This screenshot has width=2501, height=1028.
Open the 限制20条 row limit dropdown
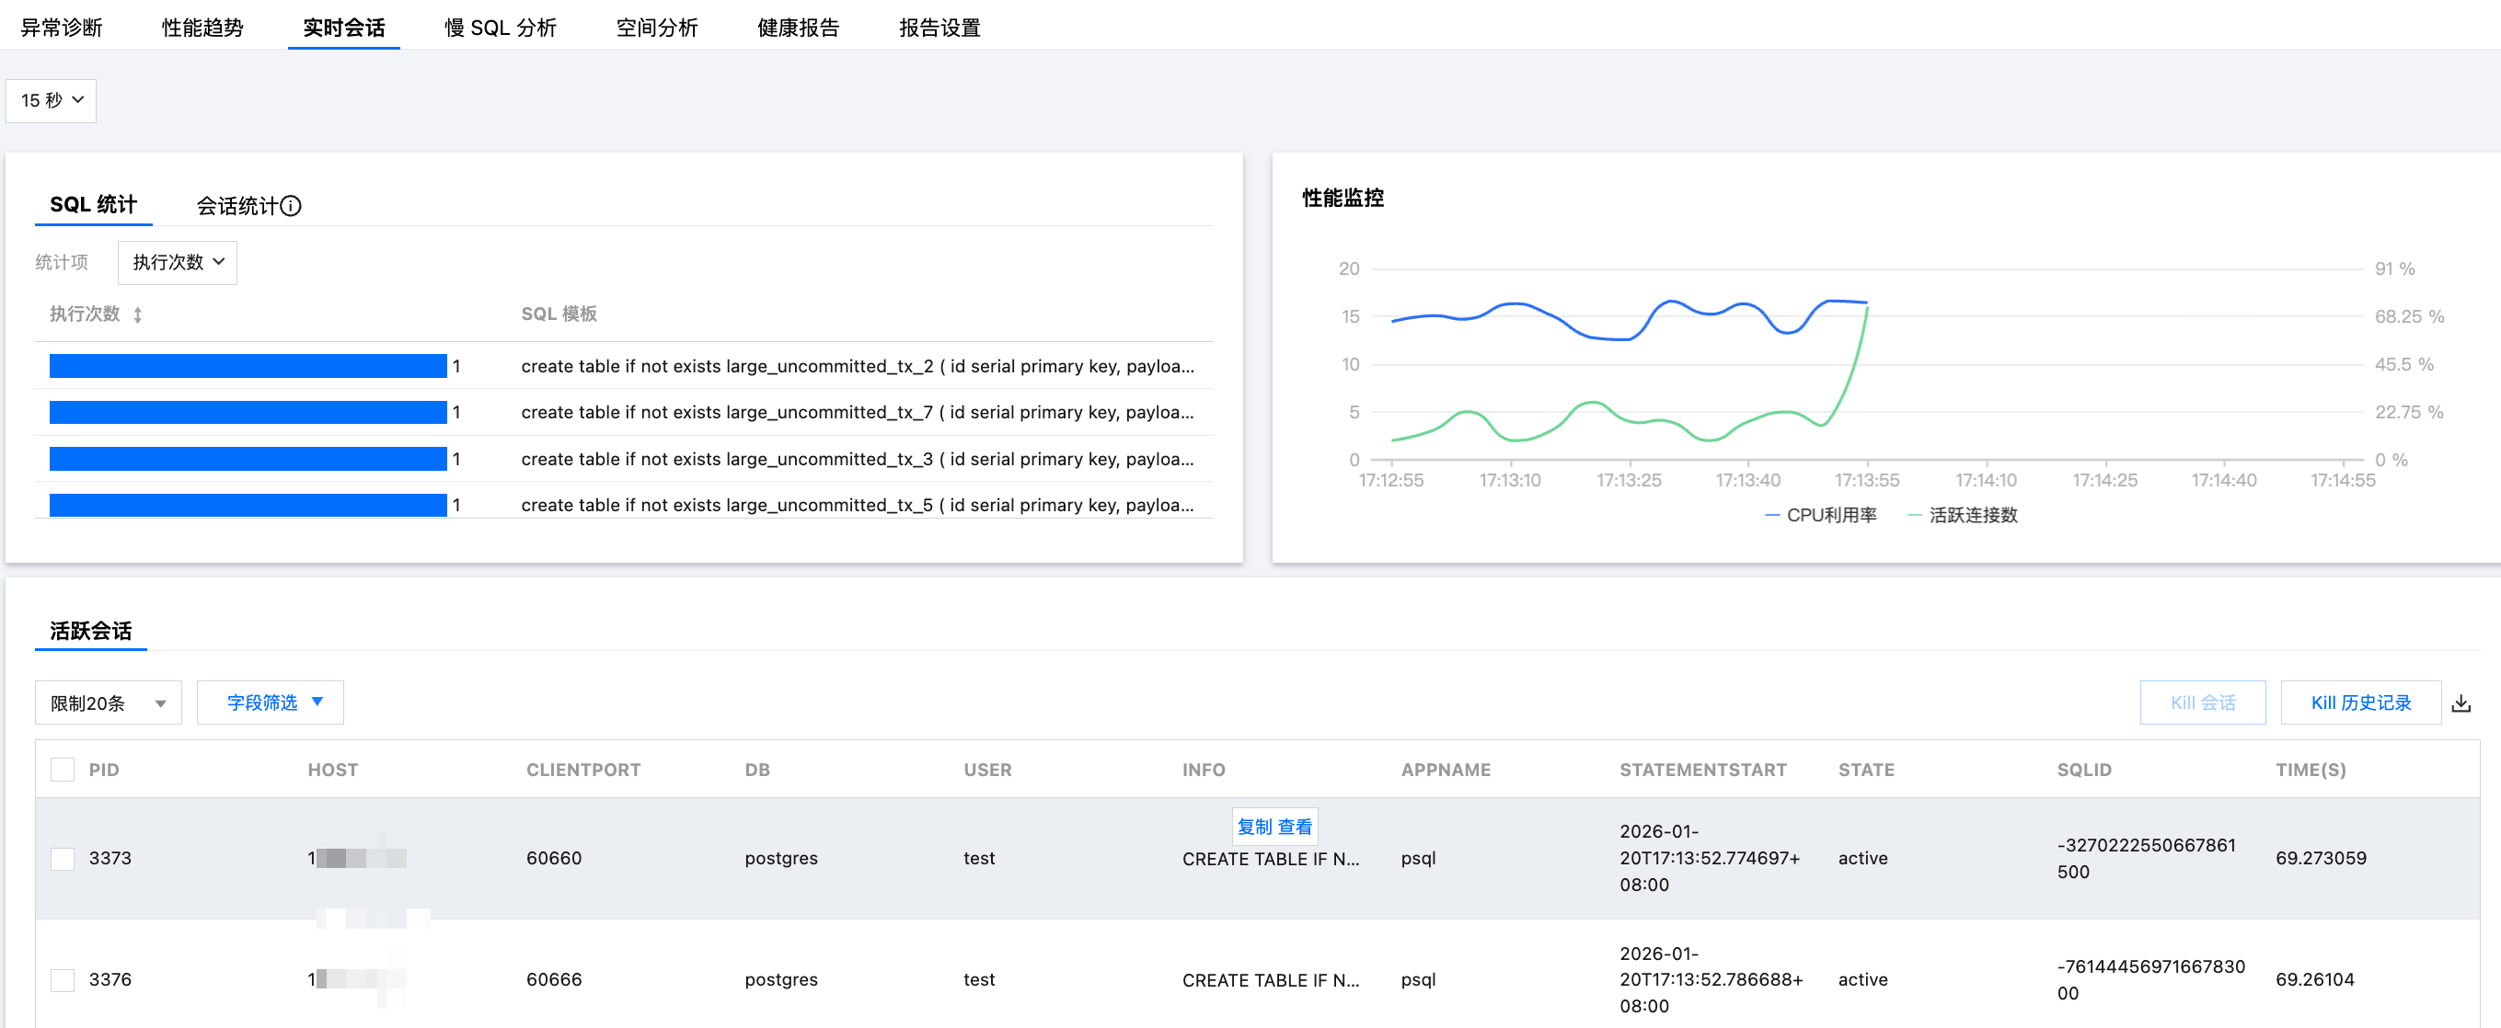(x=108, y=703)
